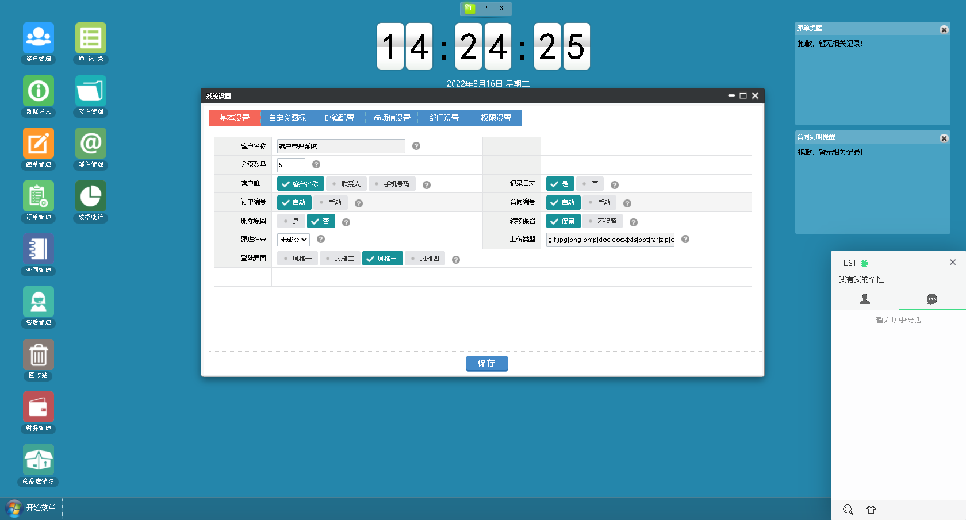Click the shirt skin icon in chat panel
This screenshot has height=520, width=966.
pos(871,510)
